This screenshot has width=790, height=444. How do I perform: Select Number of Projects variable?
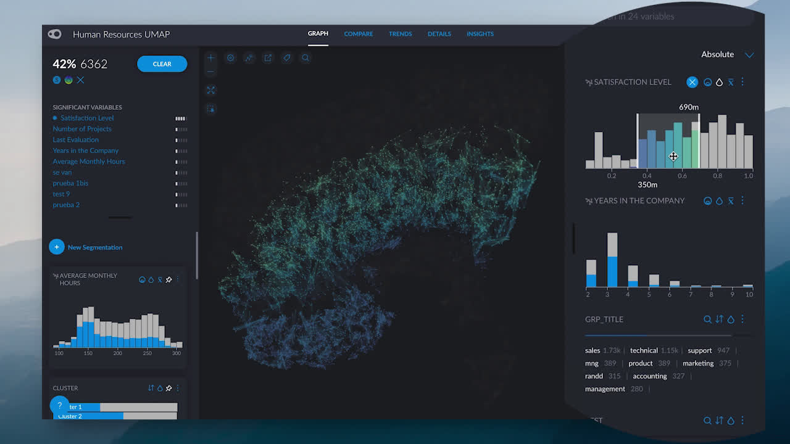point(82,129)
